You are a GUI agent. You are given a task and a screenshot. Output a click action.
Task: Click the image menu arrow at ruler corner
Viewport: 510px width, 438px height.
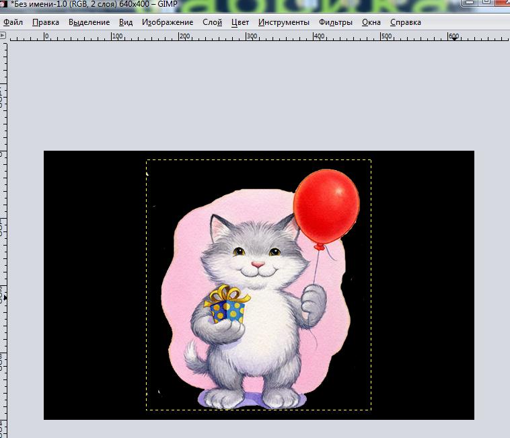(3, 35)
